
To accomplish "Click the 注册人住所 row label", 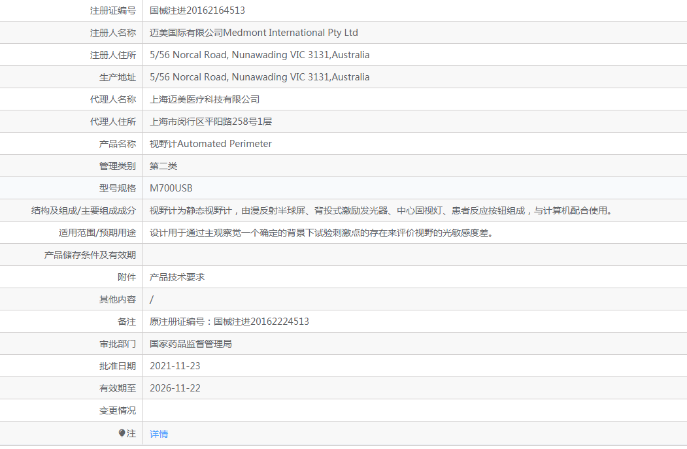I will [x=113, y=55].
